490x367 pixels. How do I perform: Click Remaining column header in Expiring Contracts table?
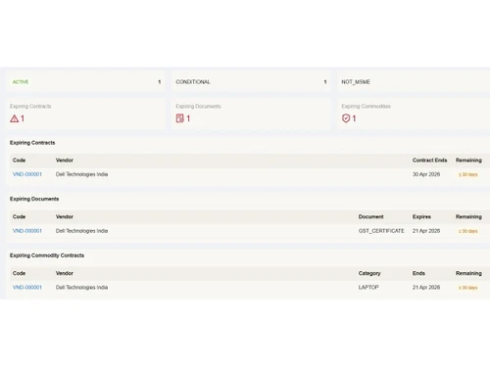point(468,161)
